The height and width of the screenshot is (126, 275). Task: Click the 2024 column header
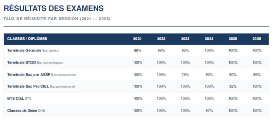[209, 39]
